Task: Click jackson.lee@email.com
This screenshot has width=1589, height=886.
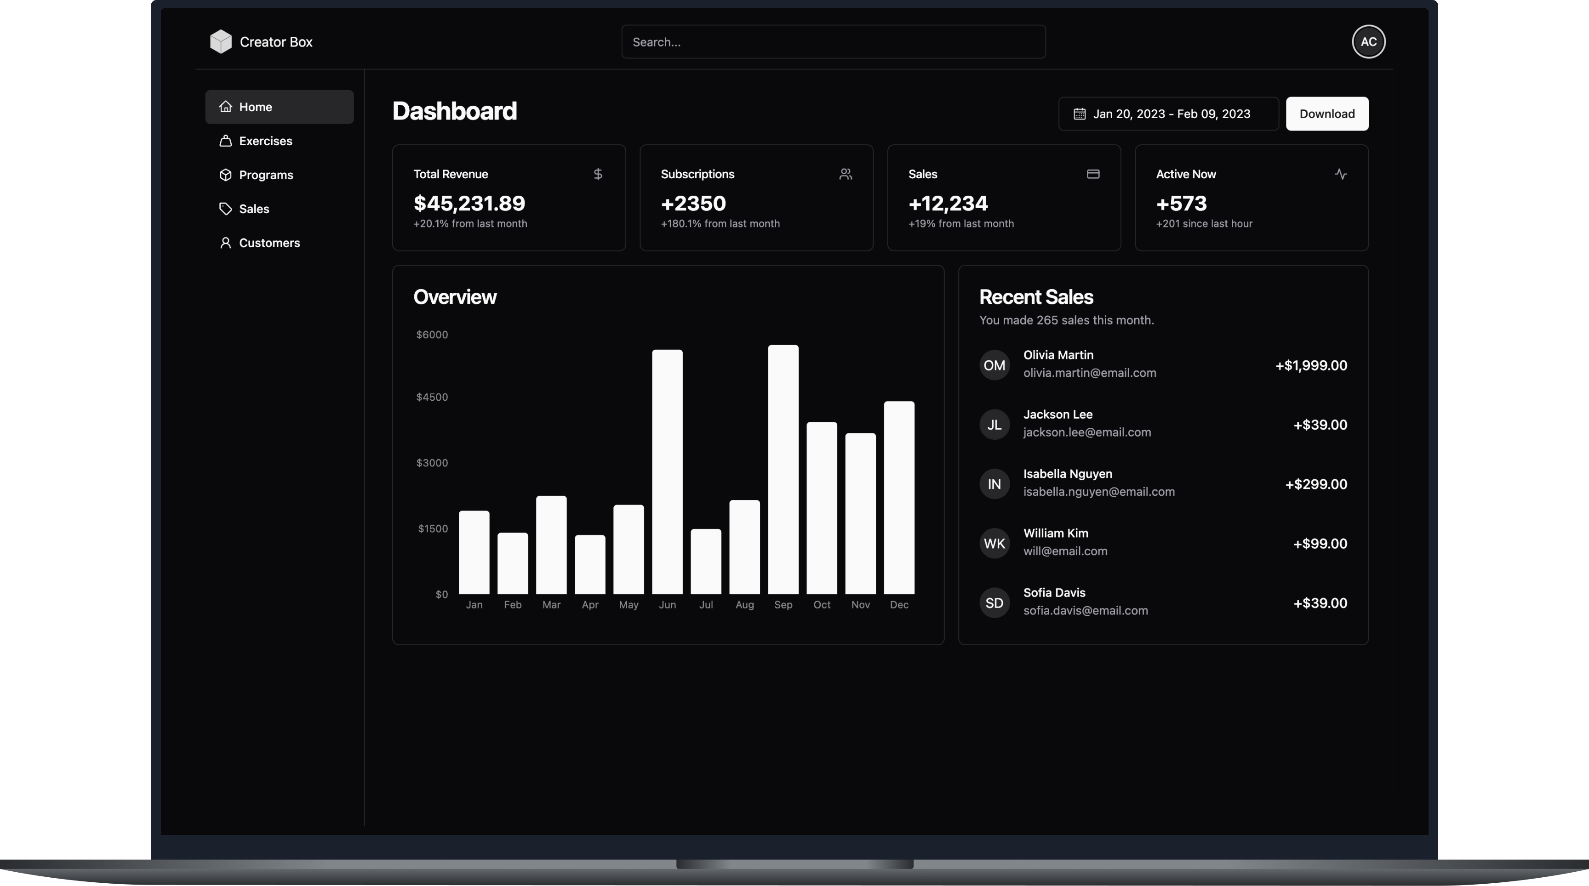Action: click(1087, 432)
